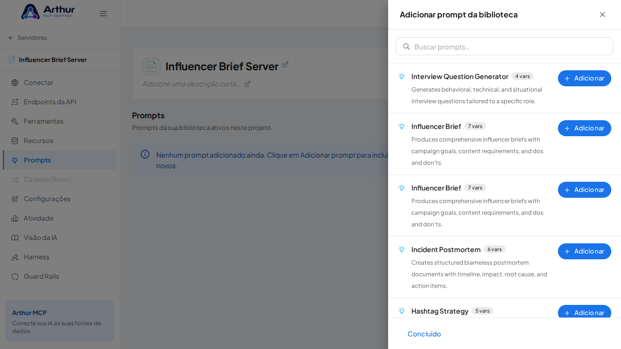The height and width of the screenshot is (349, 621).
Task: Edit the server title with pencil icon
Action: pos(285,64)
